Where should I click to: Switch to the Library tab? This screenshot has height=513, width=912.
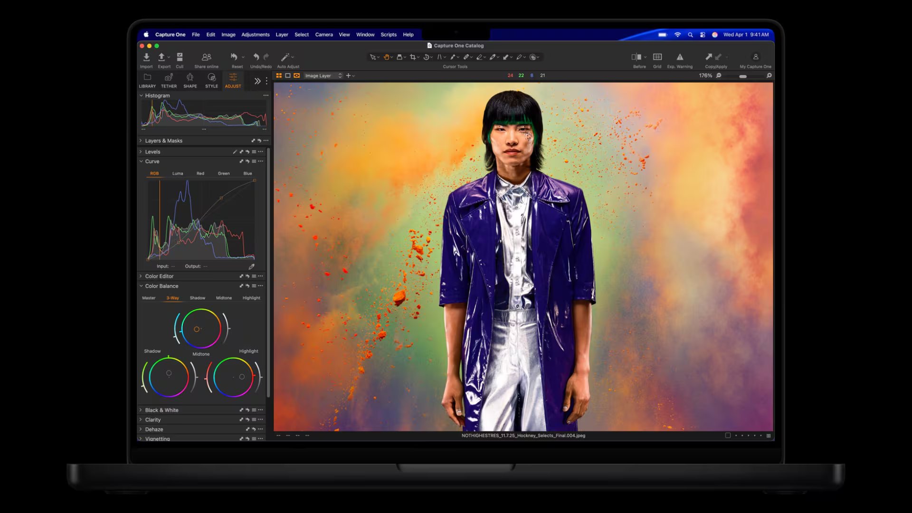(147, 82)
